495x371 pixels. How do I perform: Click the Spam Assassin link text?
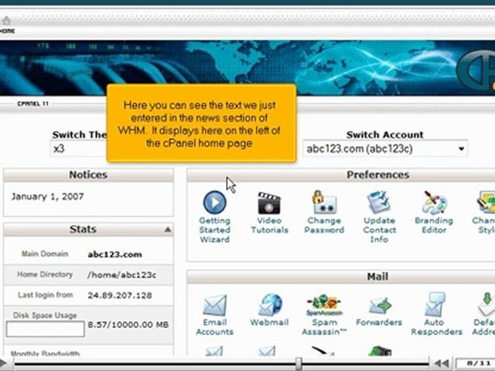324,327
